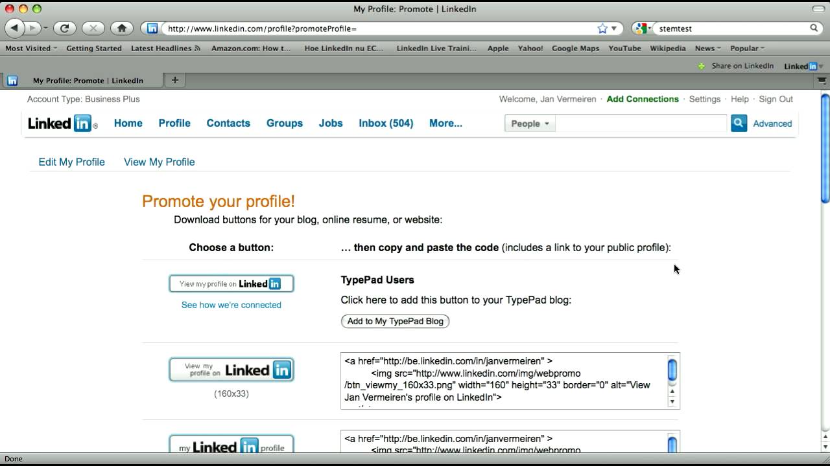Focus the LinkedIn people search field
The width and height of the screenshot is (830, 466).
point(641,124)
